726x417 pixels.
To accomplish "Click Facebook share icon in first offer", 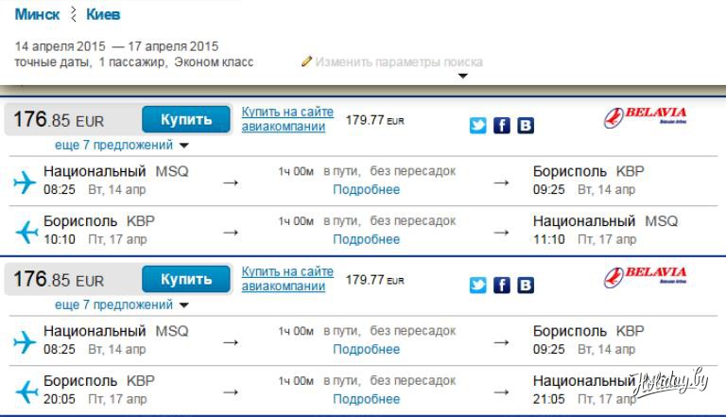I will (x=502, y=126).
